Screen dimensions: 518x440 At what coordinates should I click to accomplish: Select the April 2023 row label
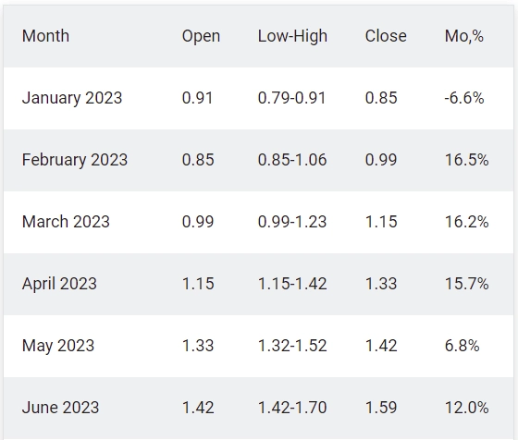point(59,284)
